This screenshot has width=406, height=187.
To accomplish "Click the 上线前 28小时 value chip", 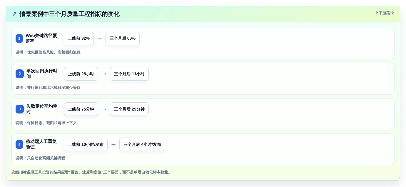I will [x=81, y=74].
